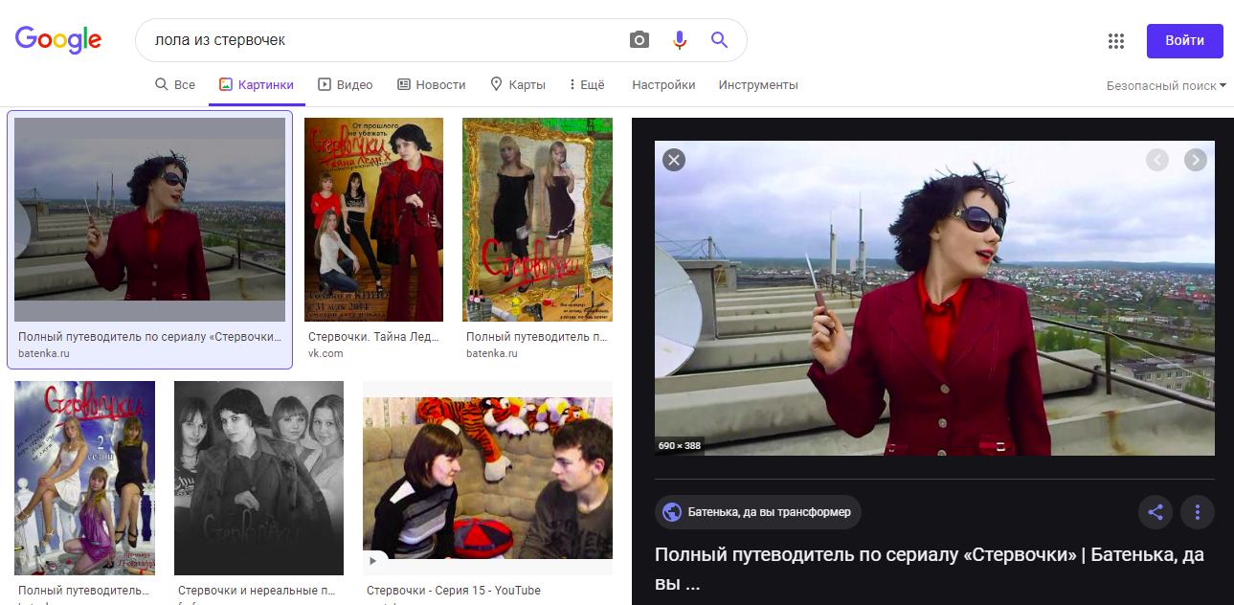Select the Картинки tab

pos(257,85)
